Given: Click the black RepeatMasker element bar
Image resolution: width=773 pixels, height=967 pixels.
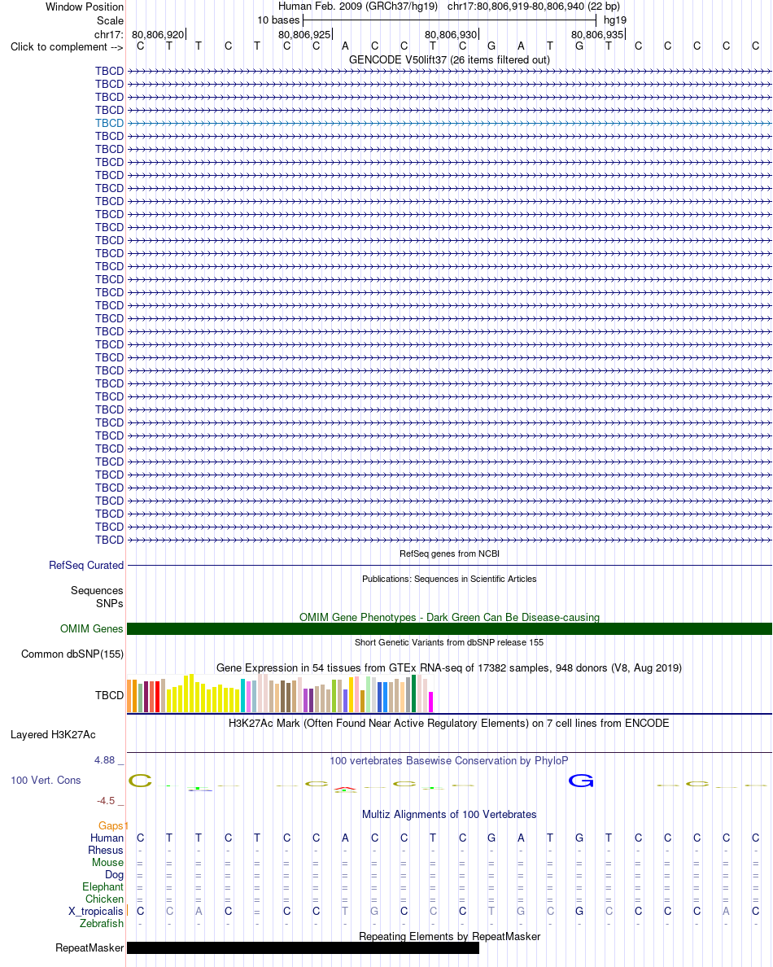Looking at the screenshot, I should point(303,948).
